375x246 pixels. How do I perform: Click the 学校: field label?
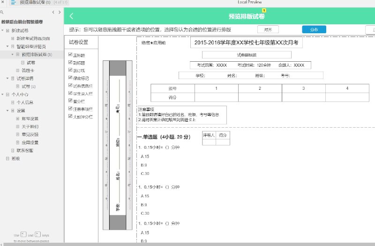point(200,76)
